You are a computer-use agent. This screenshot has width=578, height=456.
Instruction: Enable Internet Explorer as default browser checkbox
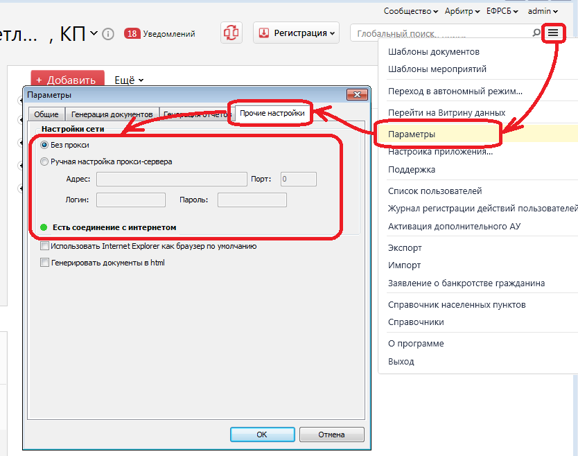click(45, 246)
